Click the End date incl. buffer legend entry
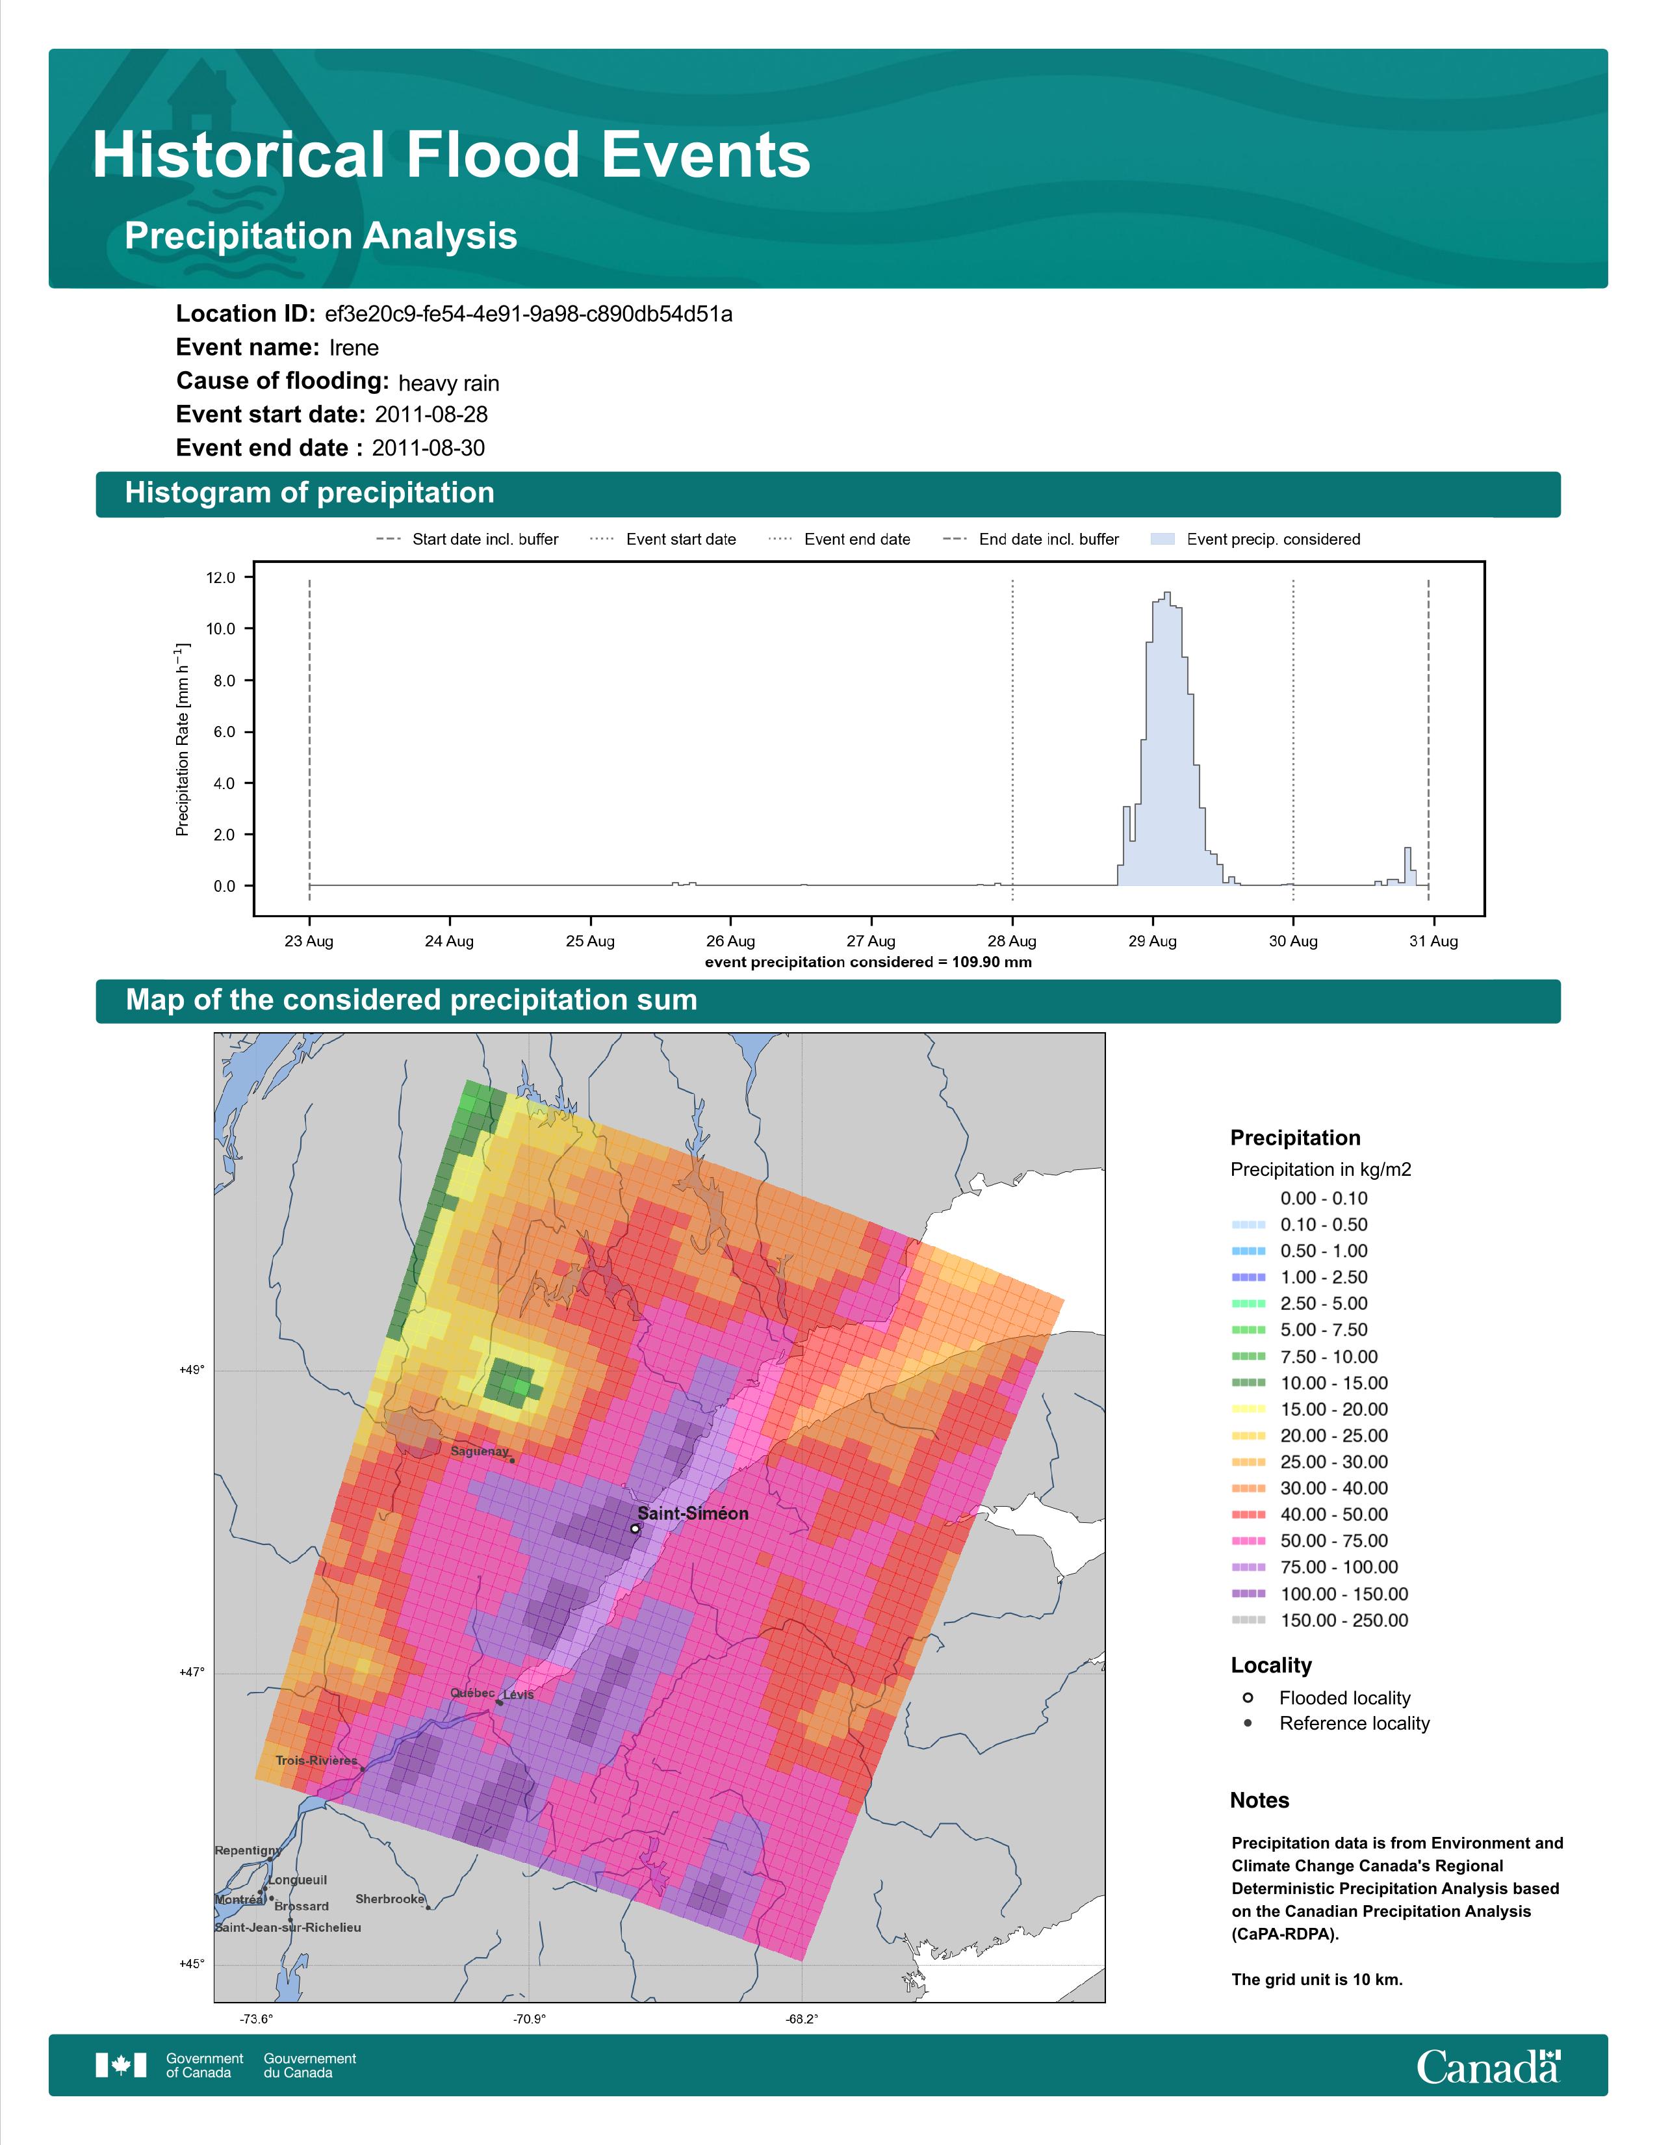 (x=1031, y=539)
